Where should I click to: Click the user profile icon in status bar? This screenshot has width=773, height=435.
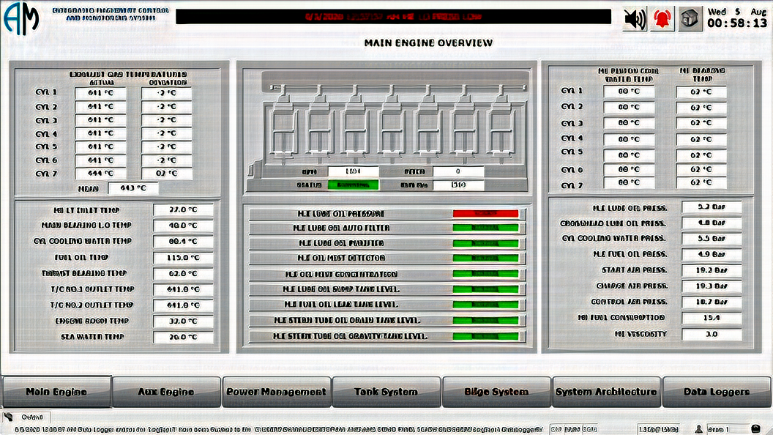click(698, 428)
